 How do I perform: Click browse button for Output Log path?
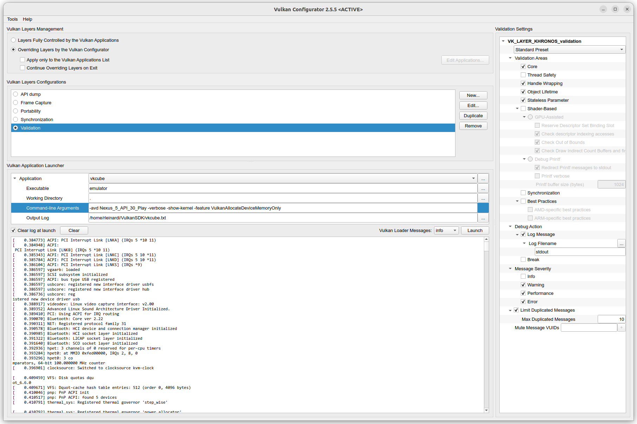pyautogui.click(x=483, y=218)
